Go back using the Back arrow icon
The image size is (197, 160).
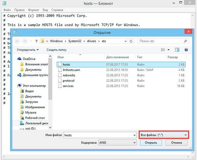(x=17, y=41)
